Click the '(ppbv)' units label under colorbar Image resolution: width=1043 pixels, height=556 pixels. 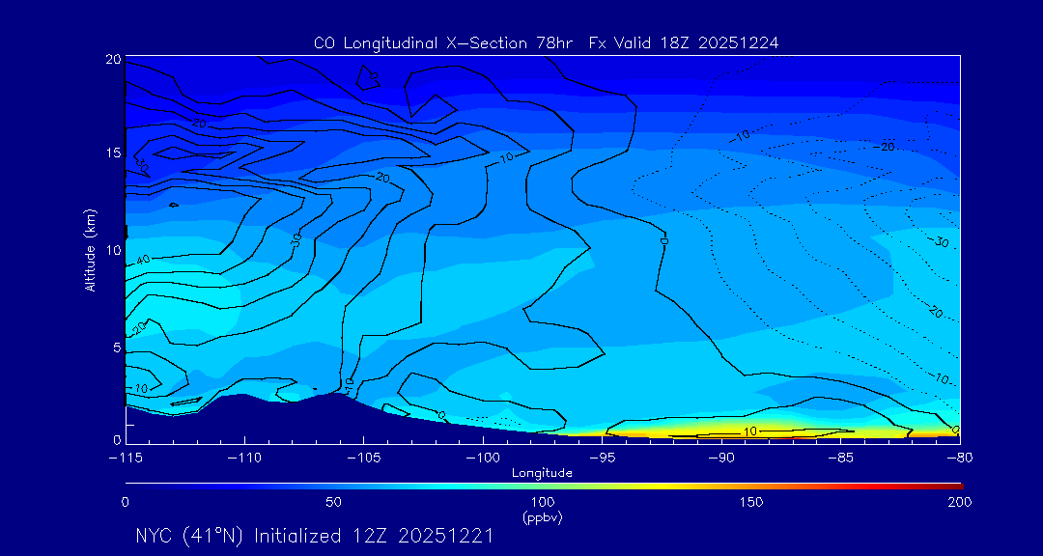click(x=542, y=517)
